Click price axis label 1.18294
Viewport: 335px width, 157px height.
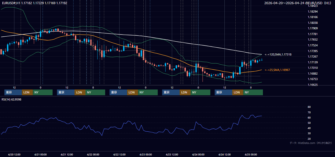313,12
